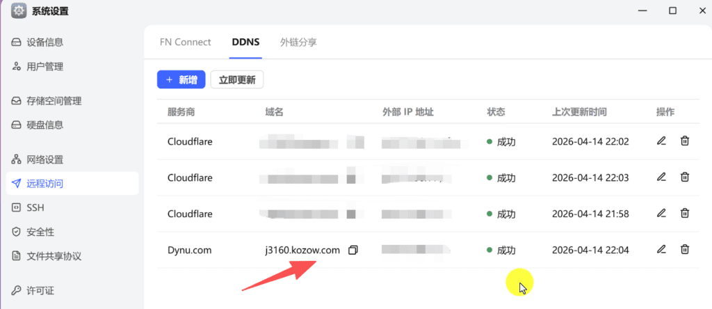712x309 pixels.
Task: Open 许可证 page
Action: 72,290
